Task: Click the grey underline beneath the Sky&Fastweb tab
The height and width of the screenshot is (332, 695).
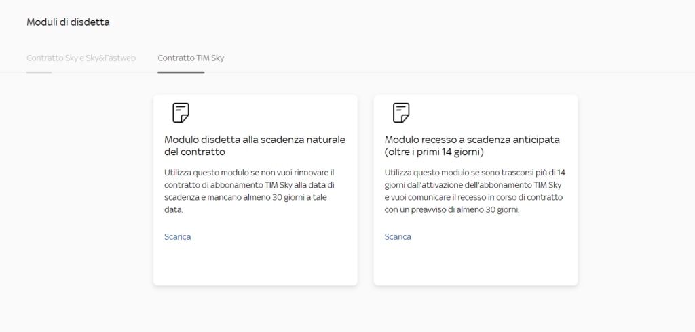Action: pos(39,71)
